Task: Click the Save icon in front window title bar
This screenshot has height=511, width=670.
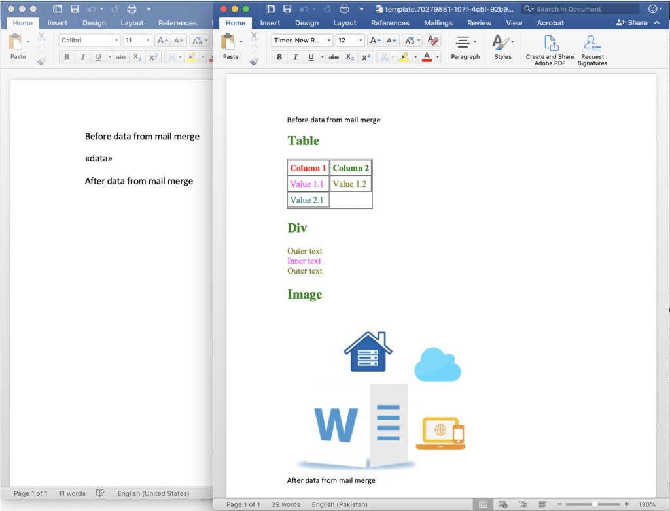Action: click(x=287, y=9)
